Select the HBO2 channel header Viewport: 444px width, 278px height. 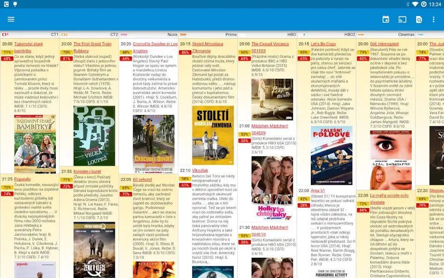(326, 35)
